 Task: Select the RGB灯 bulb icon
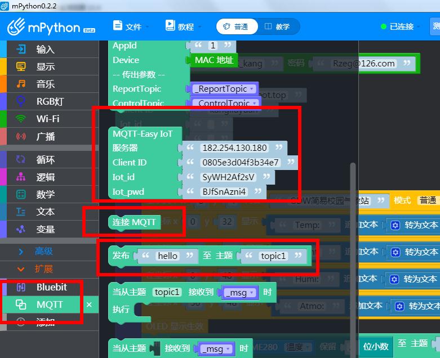coord(21,101)
